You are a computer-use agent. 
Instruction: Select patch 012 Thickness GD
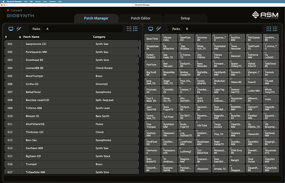coord(72,132)
